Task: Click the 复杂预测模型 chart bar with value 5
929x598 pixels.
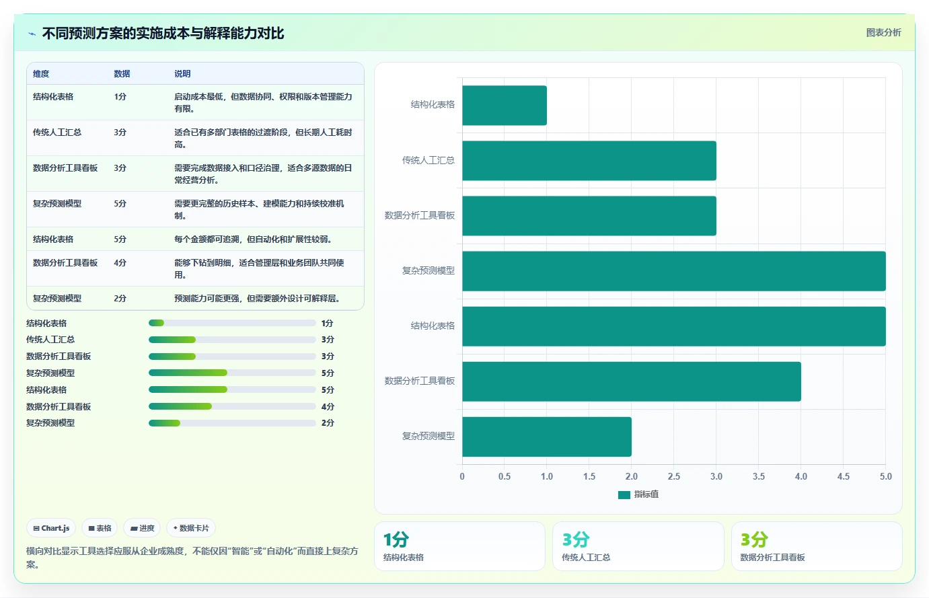Action: point(674,271)
